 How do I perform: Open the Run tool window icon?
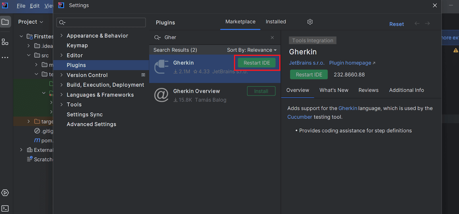[5, 193]
